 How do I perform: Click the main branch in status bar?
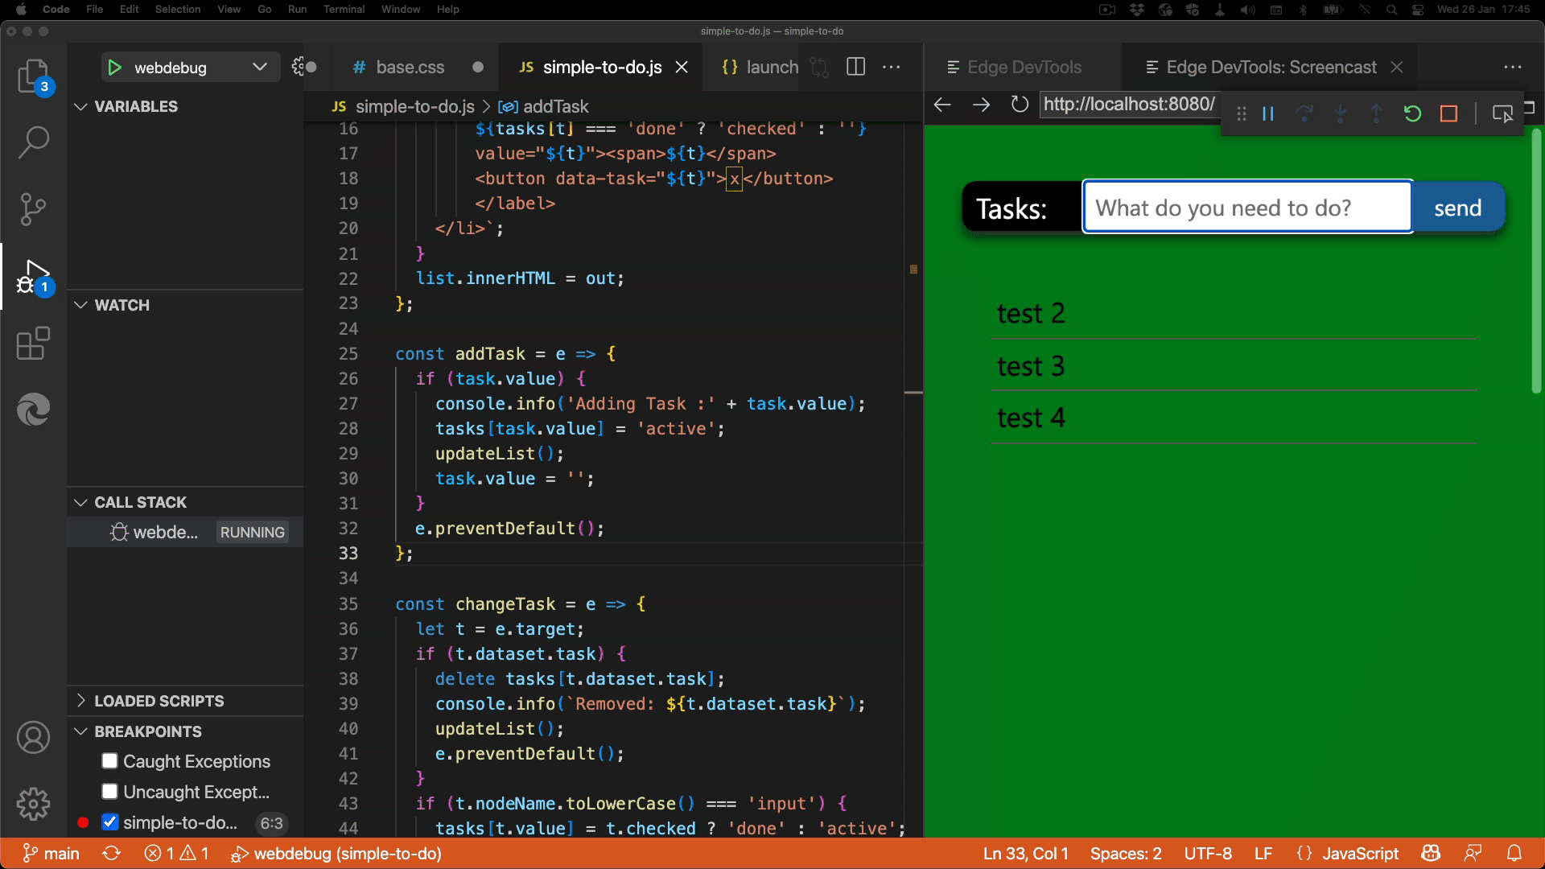(x=52, y=854)
